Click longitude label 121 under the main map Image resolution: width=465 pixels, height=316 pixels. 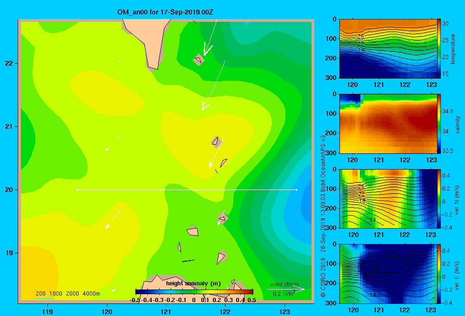point(166,311)
